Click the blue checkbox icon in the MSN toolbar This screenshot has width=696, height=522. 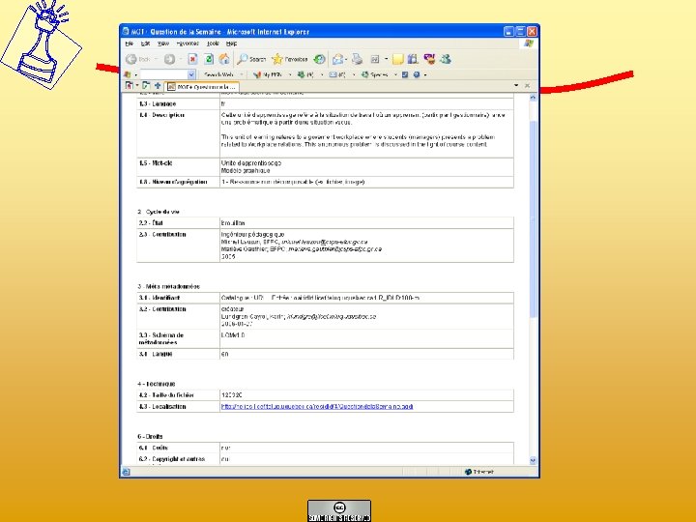pyautogui.click(x=405, y=74)
